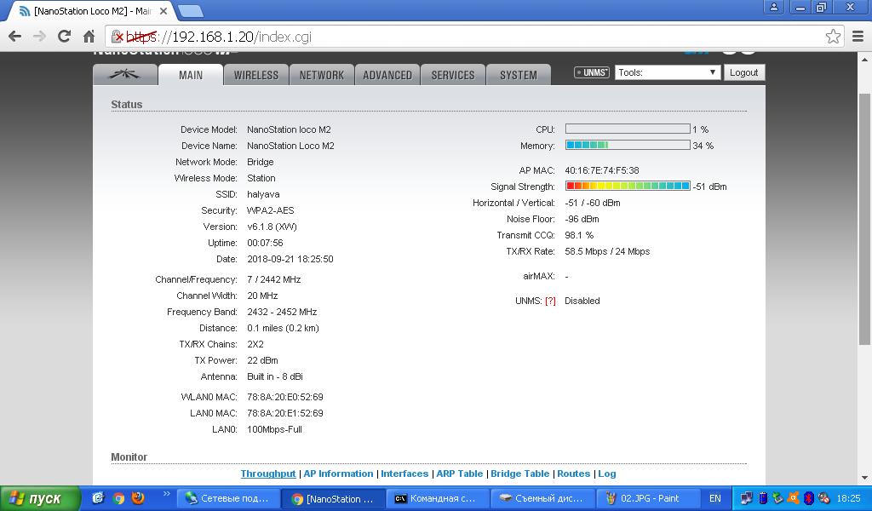
Task: Click the vertical scrollbar thumb
Action: pos(864,220)
